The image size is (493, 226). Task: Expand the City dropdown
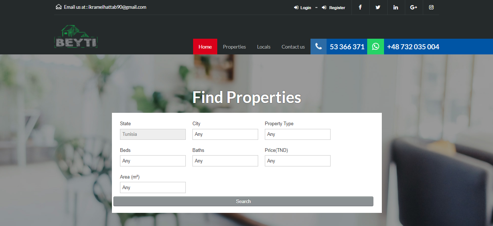[225, 134]
